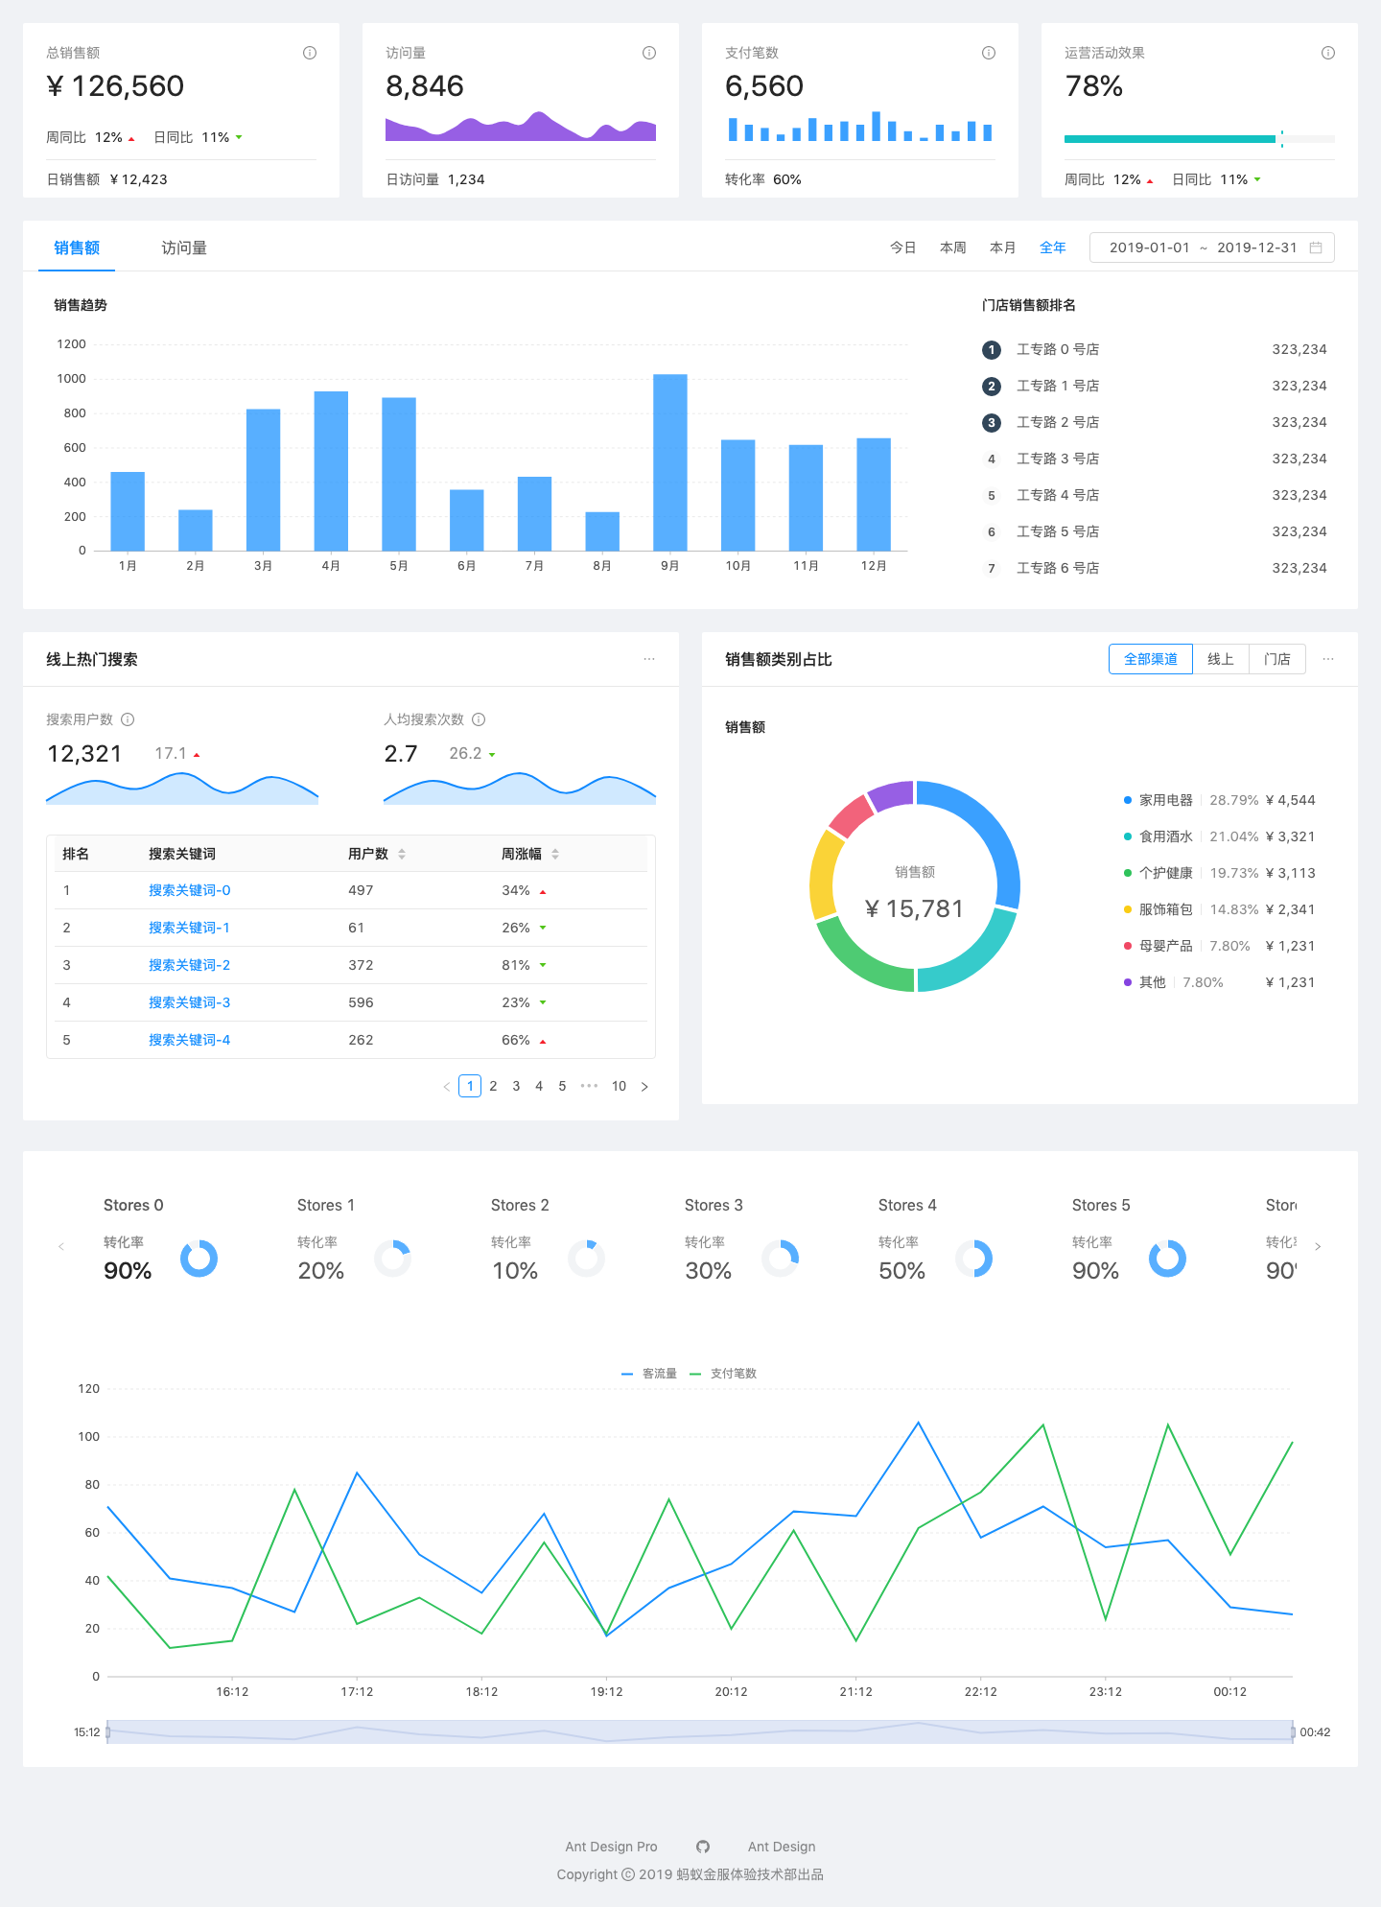
Task: Open more menu on 线上热门搜索 card
Action: (649, 659)
